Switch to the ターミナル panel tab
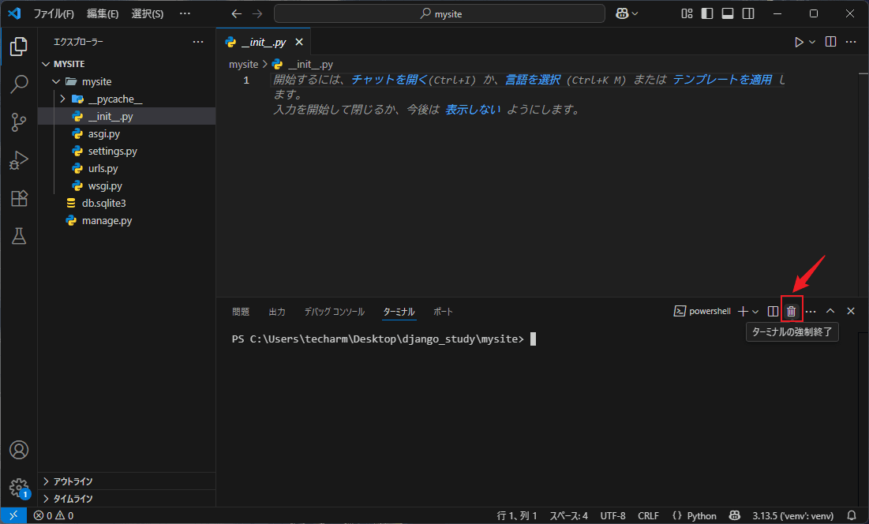869x524 pixels. coord(399,312)
